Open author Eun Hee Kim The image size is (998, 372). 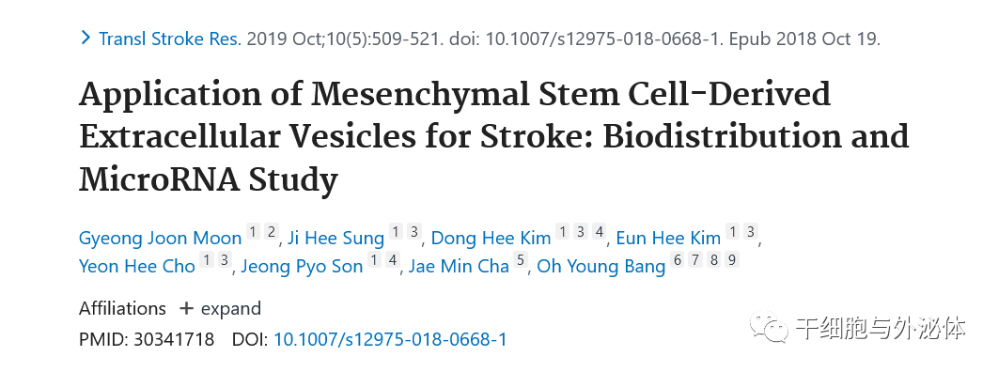coord(668,239)
